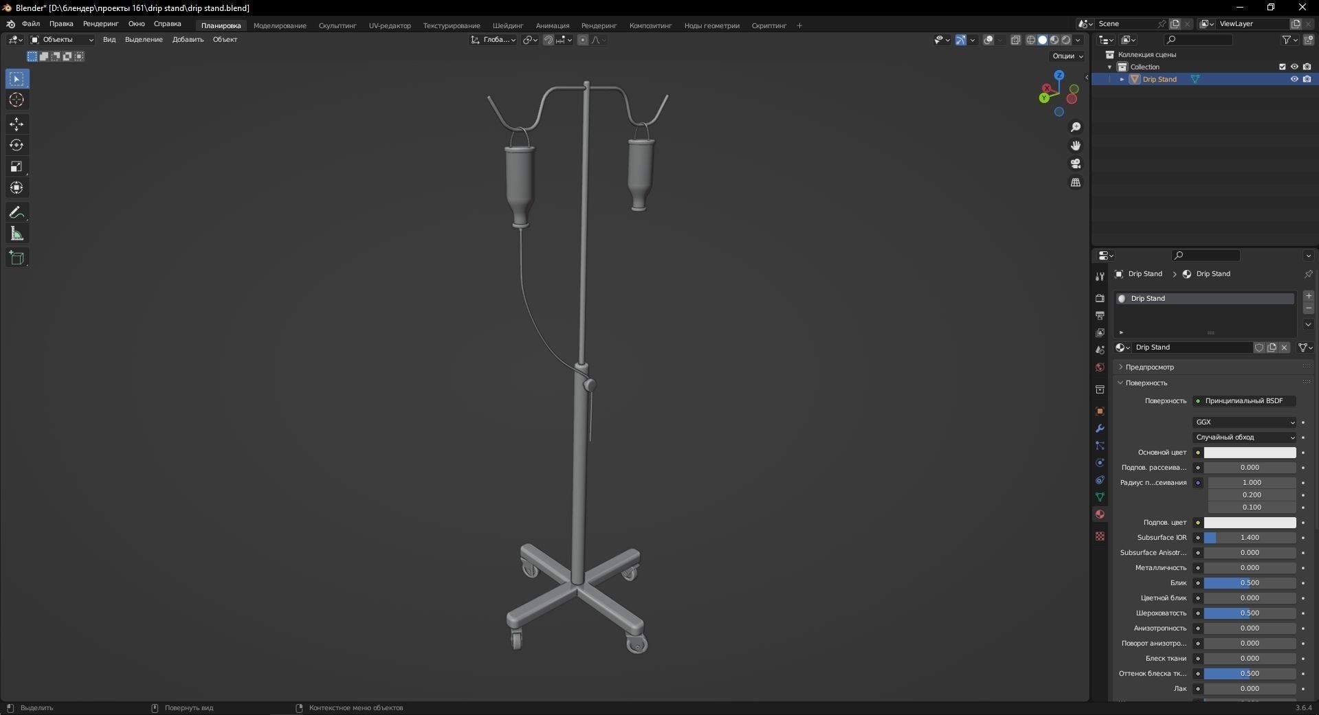Viewport: 1319px width, 715px height.
Task: Open the Physics properties tab
Action: [x=1100, y=462]
